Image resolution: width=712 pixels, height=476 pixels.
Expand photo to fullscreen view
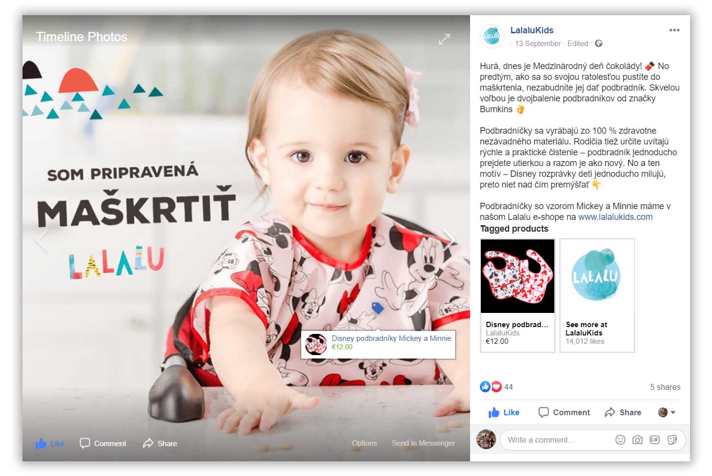click(444, 39)
